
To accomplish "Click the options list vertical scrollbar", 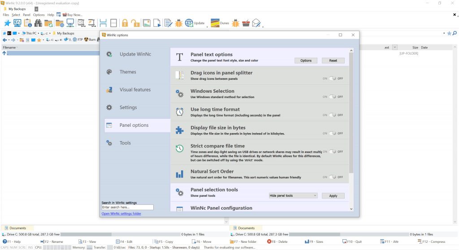I will [x=351, y=113].
